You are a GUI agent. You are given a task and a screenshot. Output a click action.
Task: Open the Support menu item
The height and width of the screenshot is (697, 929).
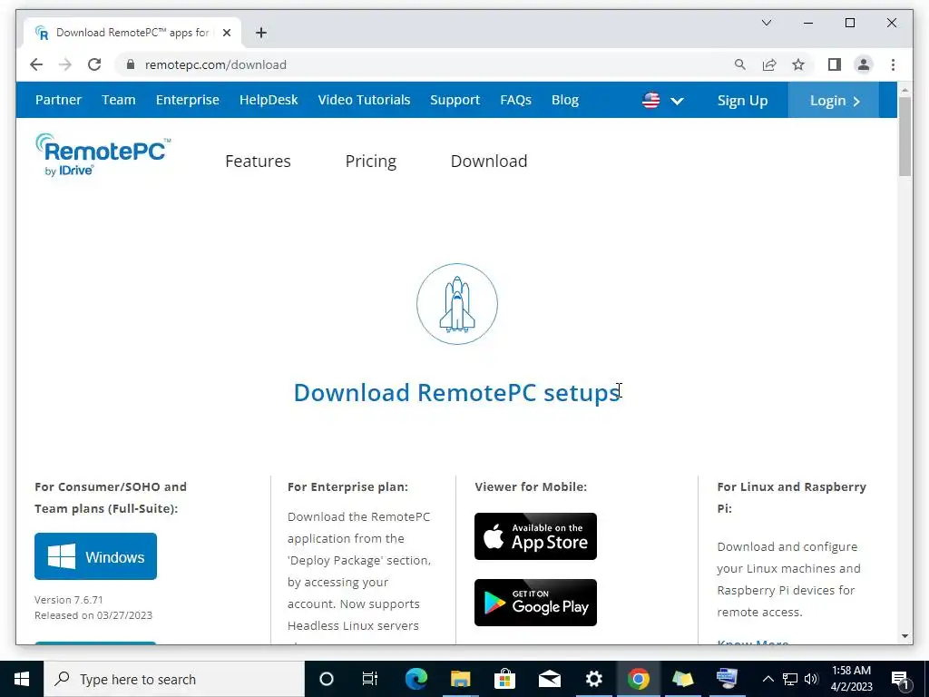[455, 100]
